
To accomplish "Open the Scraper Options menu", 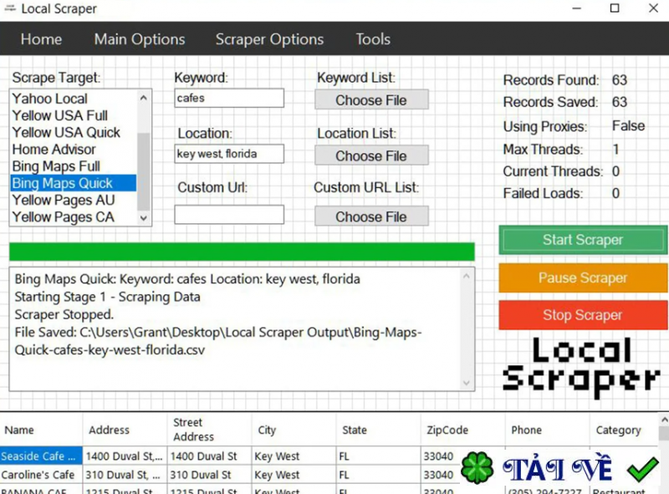I will coord(269,39).
